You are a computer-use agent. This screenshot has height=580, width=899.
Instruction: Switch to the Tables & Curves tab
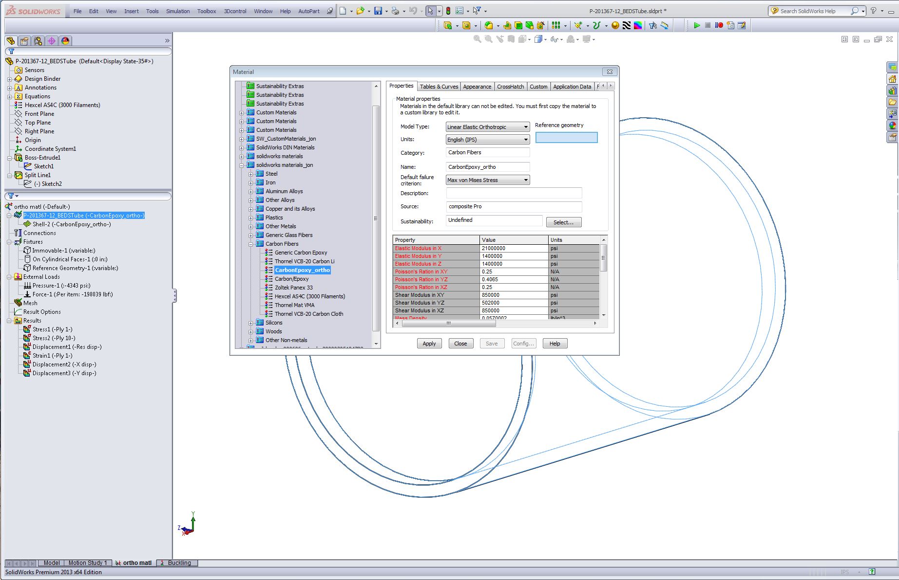pyautogui.click(x=439, y=87)
